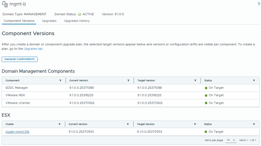Filter Target Version column in Domain Management table
This screenshot has width=261, height=146.
(x=195, y=80)
